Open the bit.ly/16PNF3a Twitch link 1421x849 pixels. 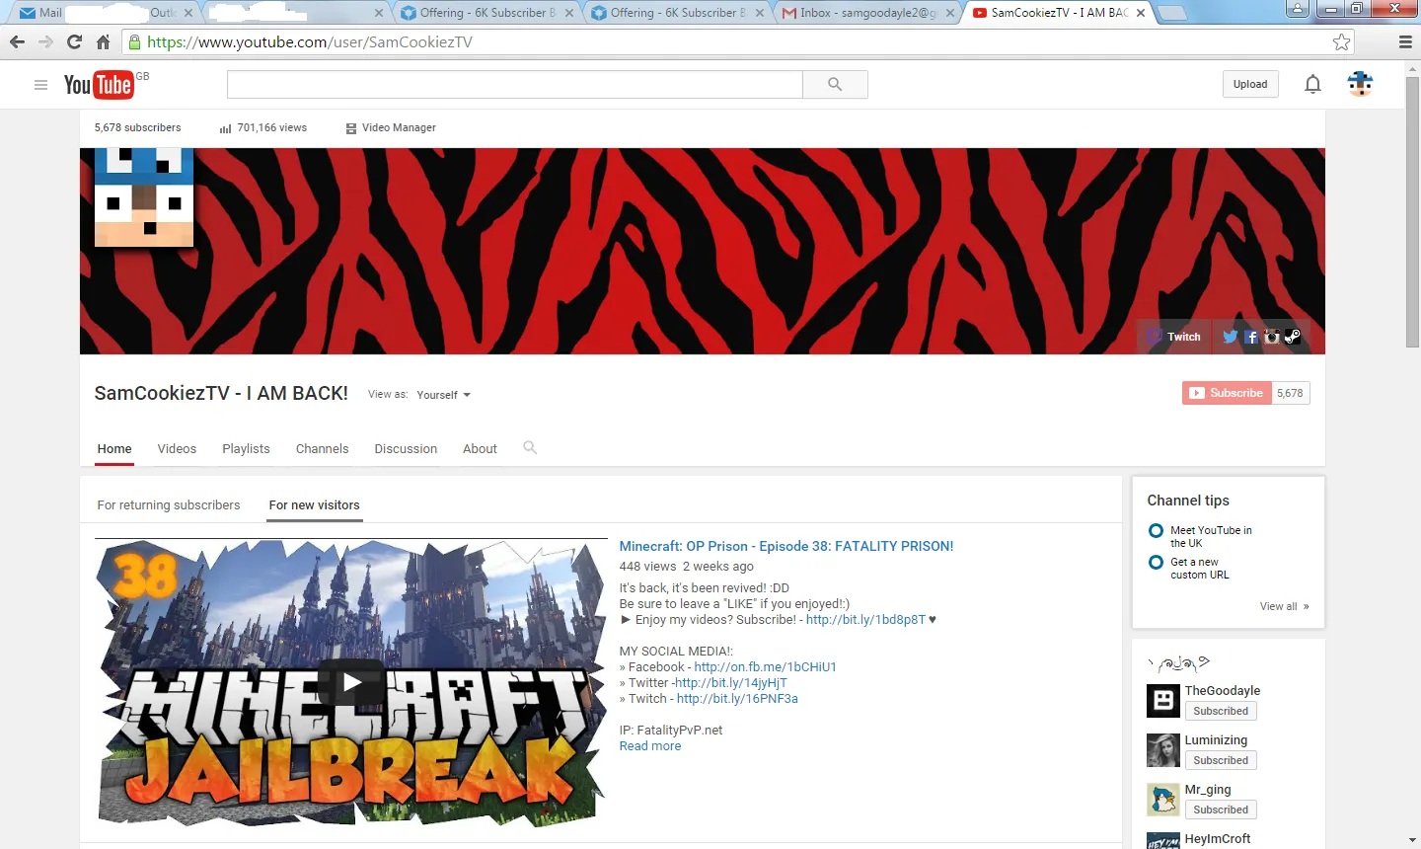pos(737,699)
